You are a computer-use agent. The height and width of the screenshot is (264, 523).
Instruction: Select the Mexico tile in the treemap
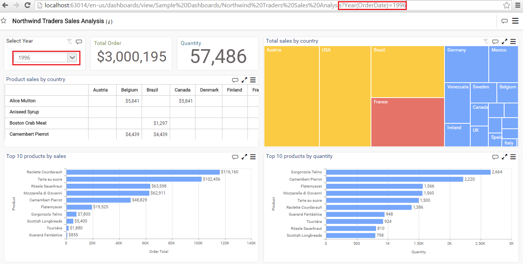point(503,64)
